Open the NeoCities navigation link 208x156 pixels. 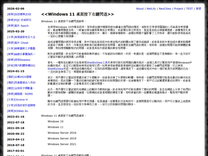tap(165, 8)
